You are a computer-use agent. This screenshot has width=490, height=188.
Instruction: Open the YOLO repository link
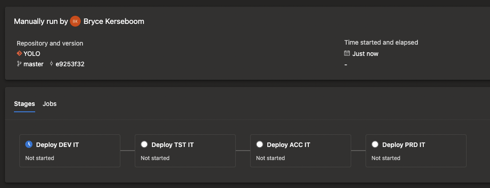[32, 54]
